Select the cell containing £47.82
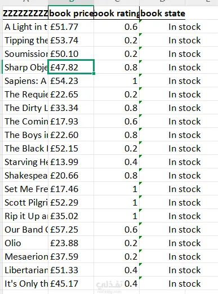This screenshot has height=294, width=218. (71, 67)
